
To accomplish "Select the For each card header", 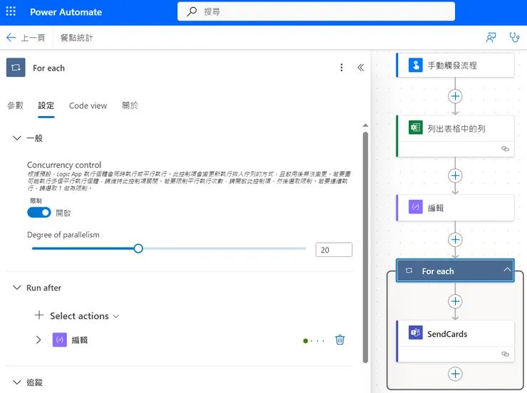I will click(455, 271).
